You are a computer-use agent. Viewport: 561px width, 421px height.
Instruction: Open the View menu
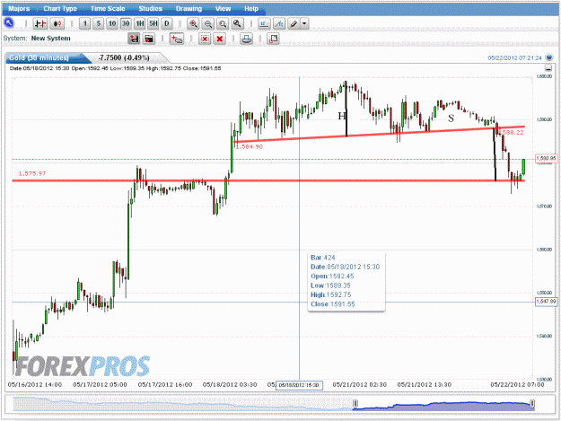[x=223, y=9]
